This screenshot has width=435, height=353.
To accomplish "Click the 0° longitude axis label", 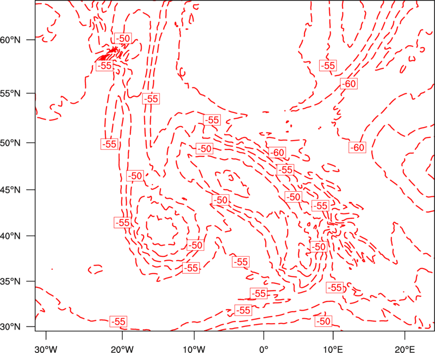I will click(x=264, y=349).
